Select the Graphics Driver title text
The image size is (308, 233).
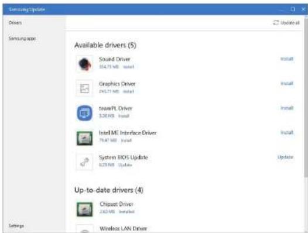117,84
